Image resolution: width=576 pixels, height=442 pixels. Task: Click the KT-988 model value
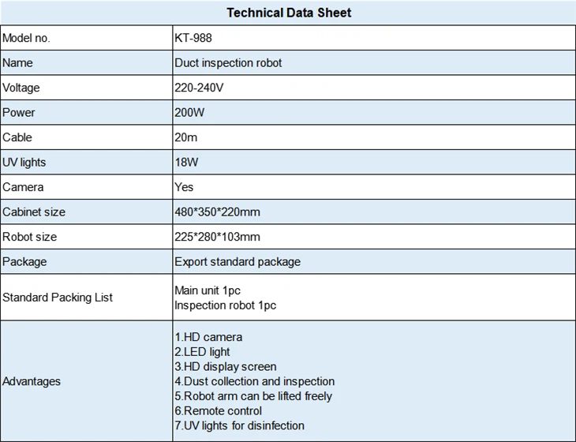[193, 38]
